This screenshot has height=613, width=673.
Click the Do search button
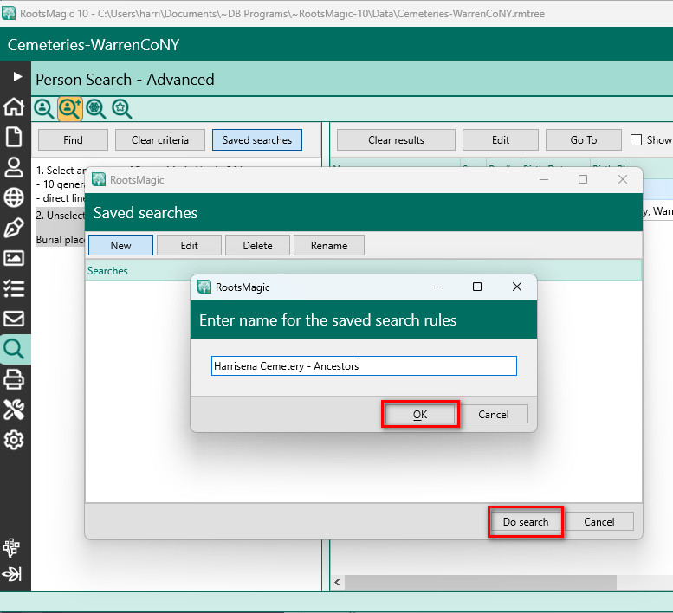(526, 521)
